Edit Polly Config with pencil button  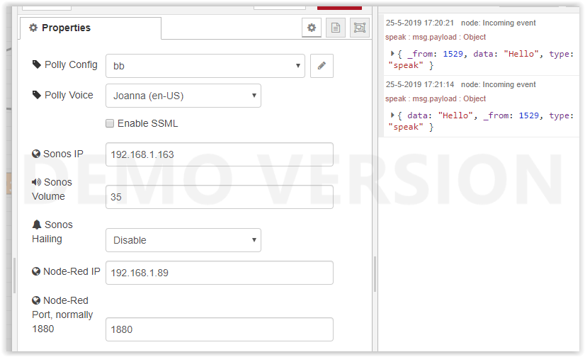point(322,66)
